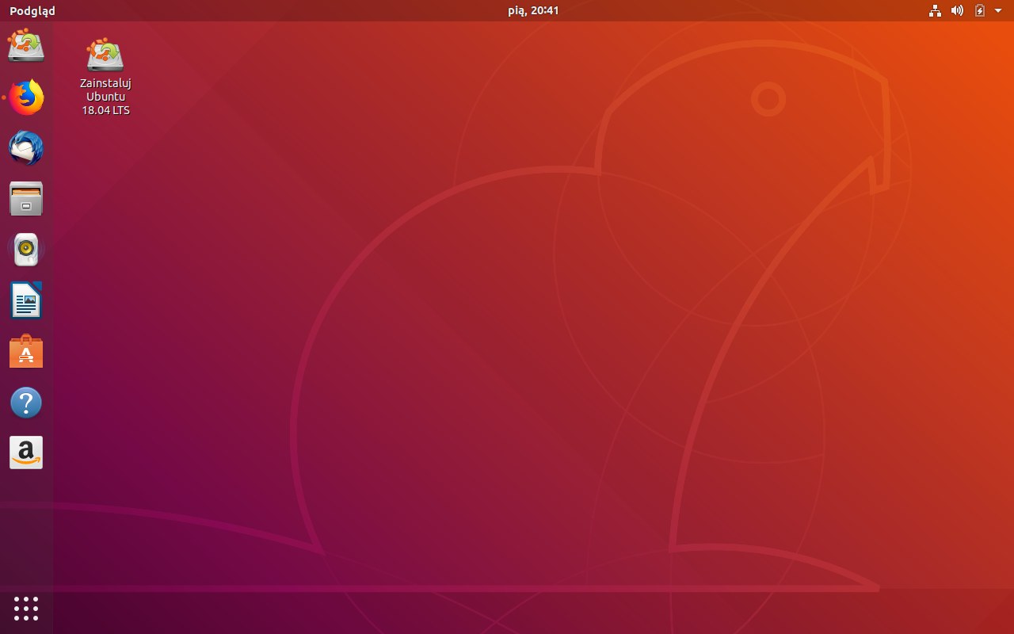Open the Amazon launcher in the dock
The height and width of the screenshot is (634, 1014).
(26, 453)
